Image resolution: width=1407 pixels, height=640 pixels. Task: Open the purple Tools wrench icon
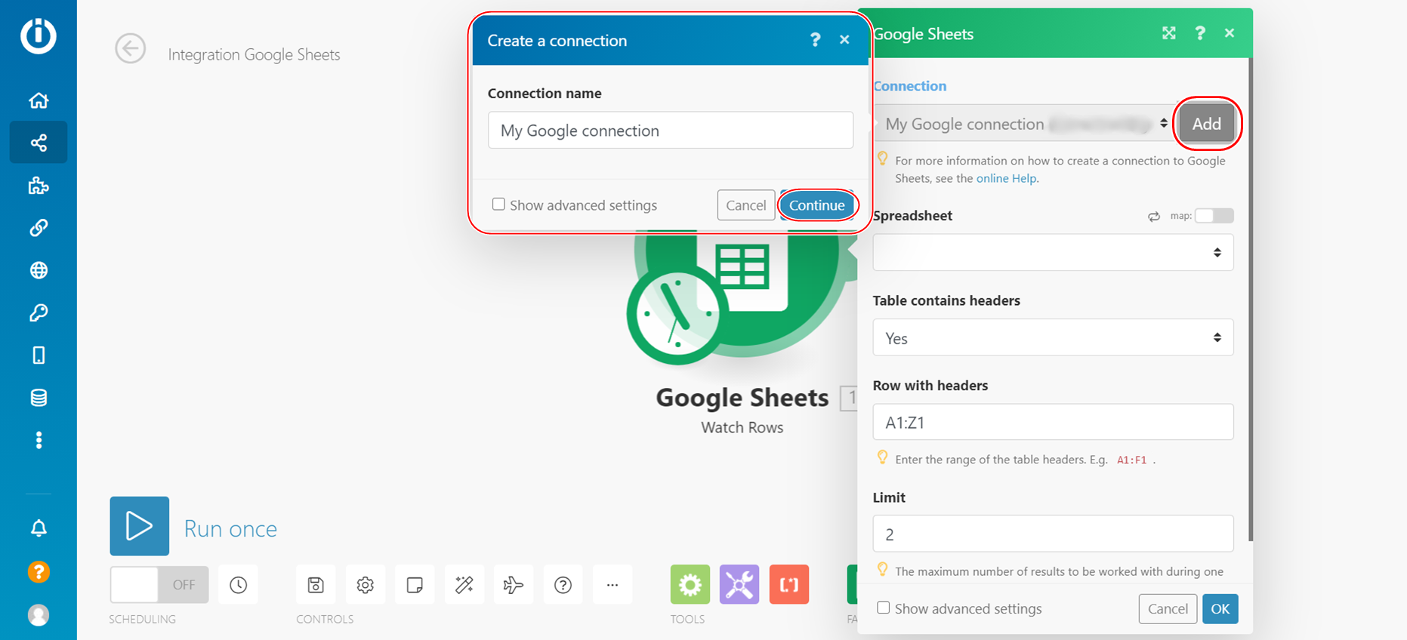pos(739,585)
